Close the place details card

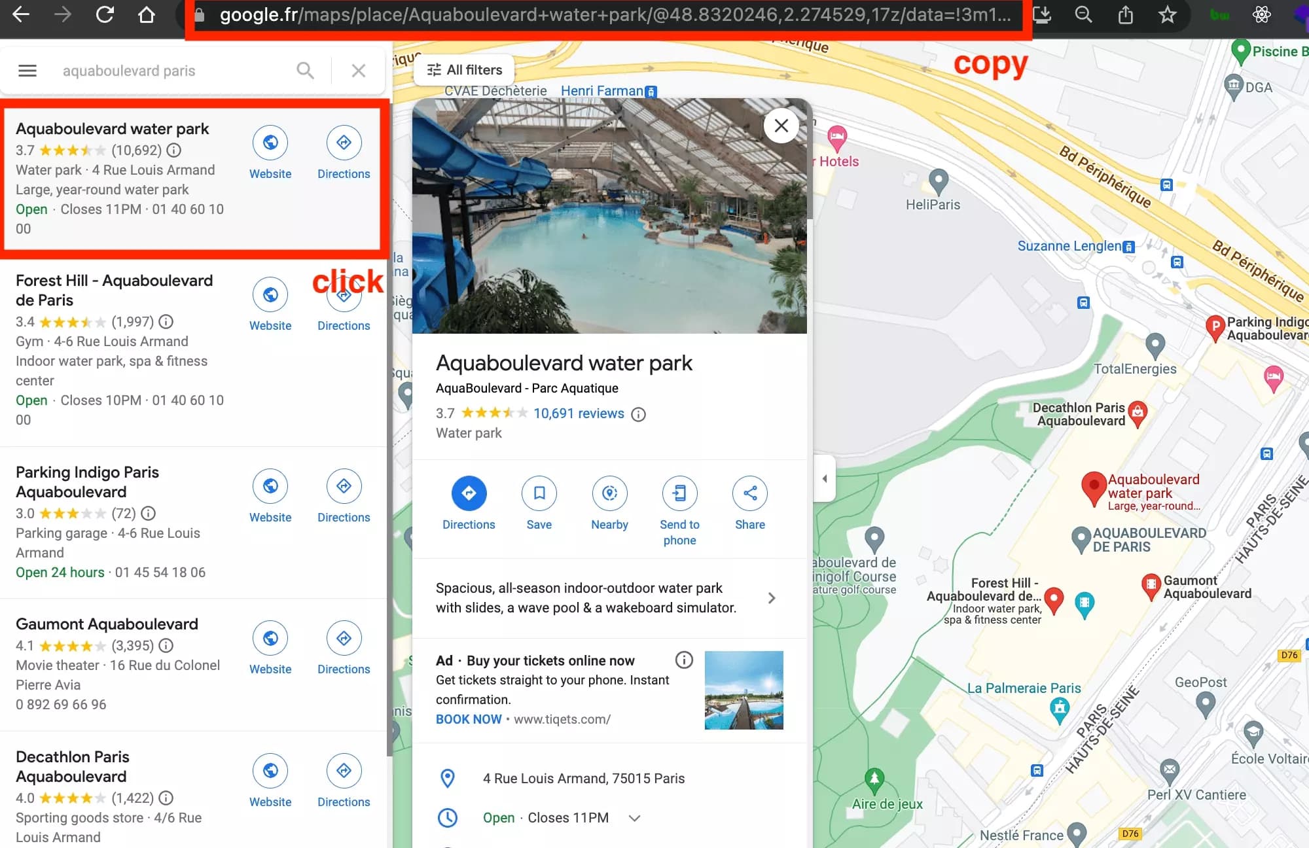(x=781, y=126)
